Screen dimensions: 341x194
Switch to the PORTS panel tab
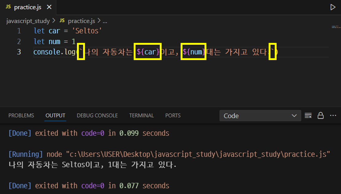tap(173, 115)
